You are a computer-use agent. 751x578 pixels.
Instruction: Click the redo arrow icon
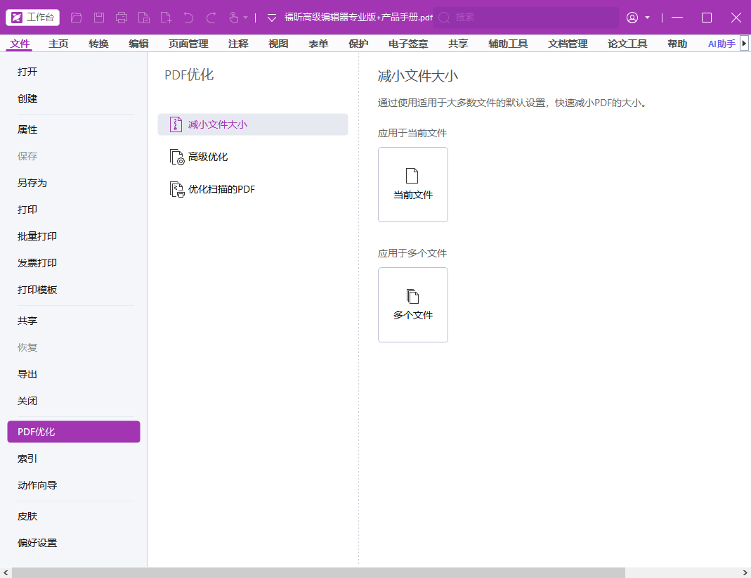point(211,18)
